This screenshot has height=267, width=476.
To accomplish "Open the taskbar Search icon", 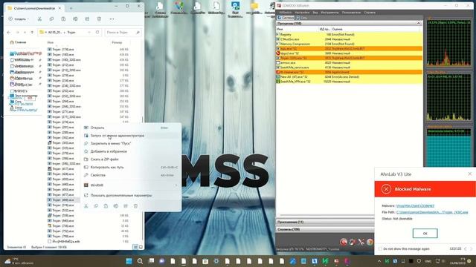I will click(x=140, y=261).
